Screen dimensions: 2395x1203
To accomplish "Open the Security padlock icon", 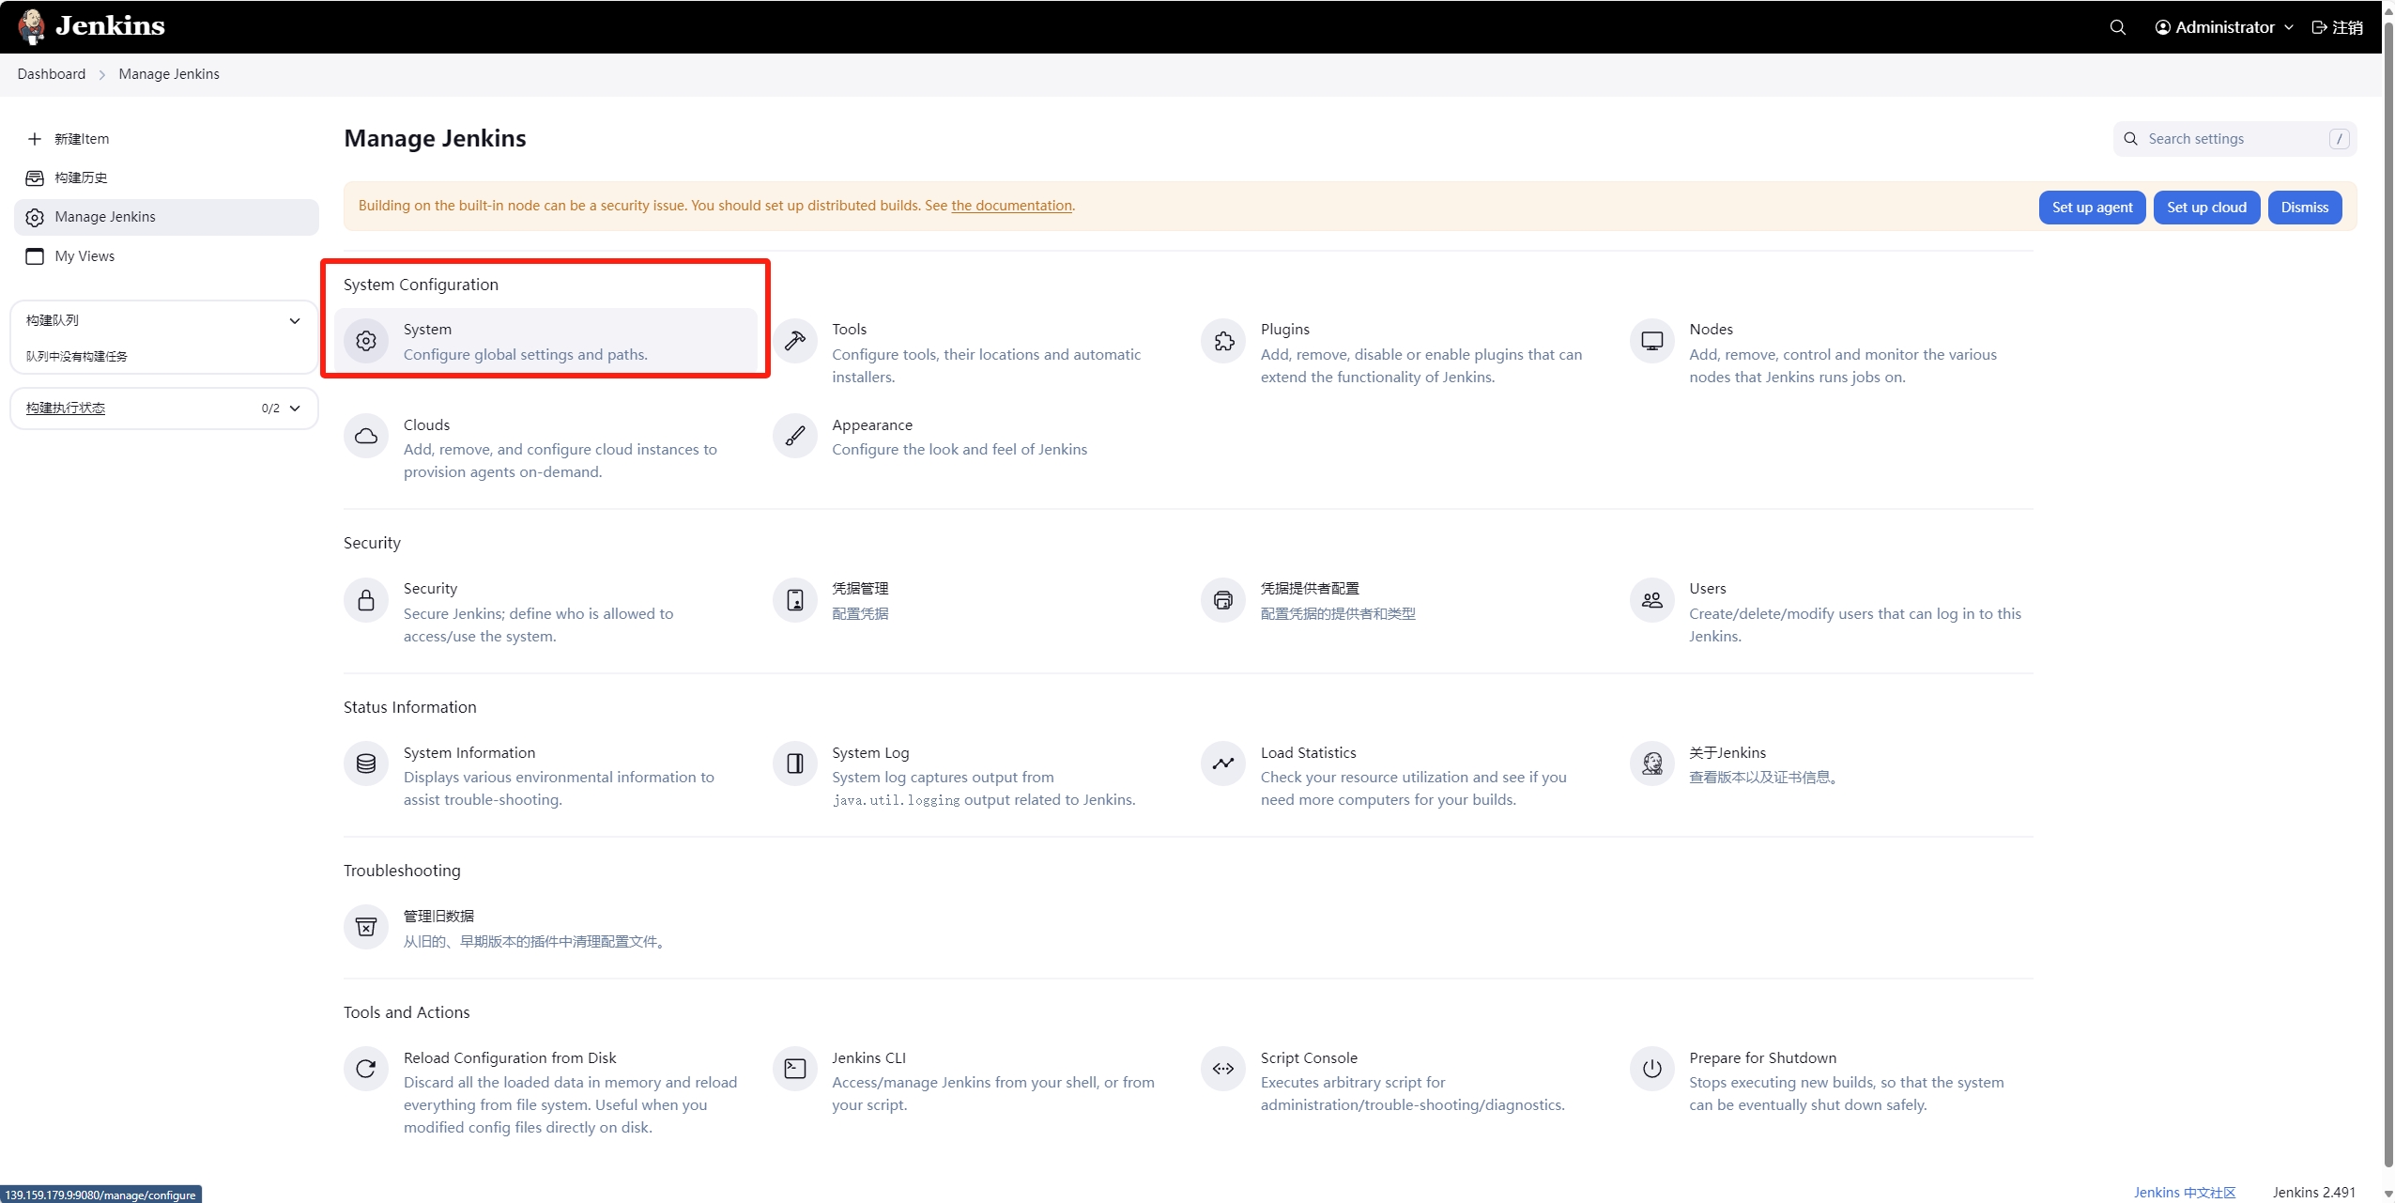I will 366,600.
